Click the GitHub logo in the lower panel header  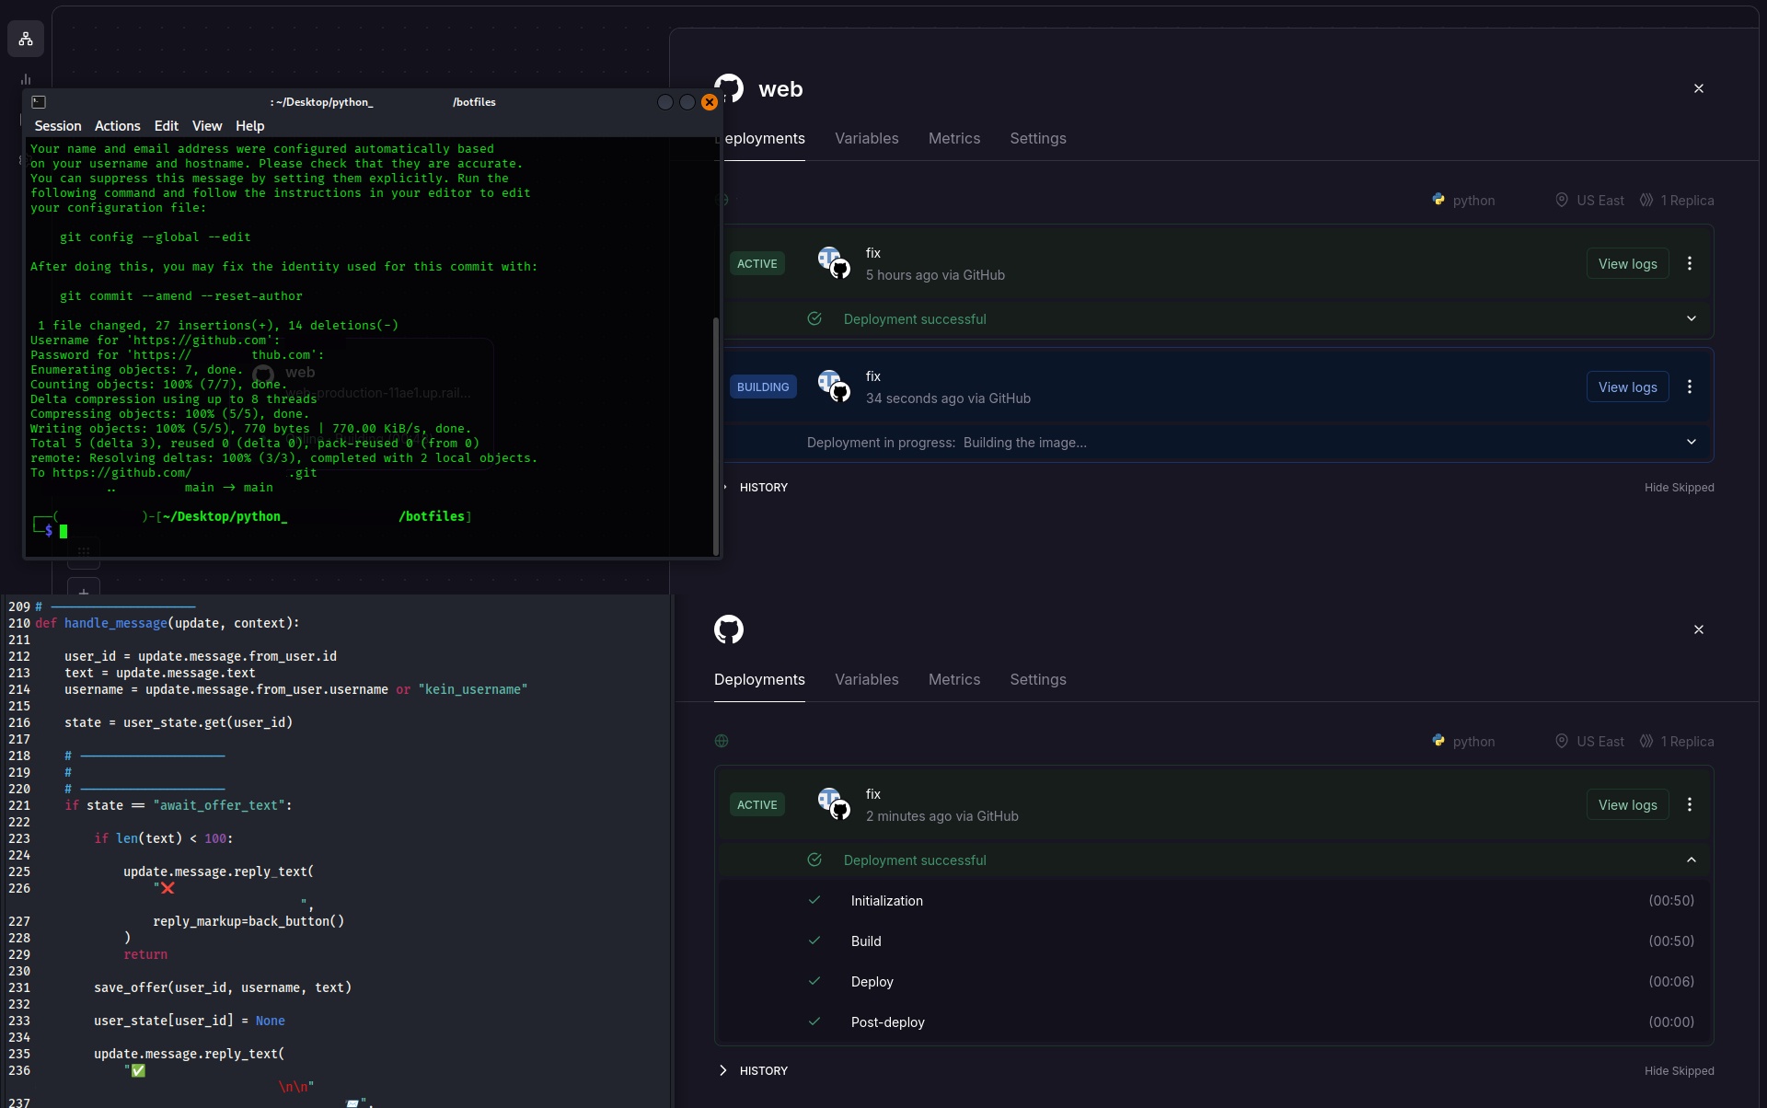coord(729,629)
